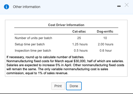Click the '1.25 hours' setup cell
This screenshot has height=94, width=133.
tap(80, 44)
